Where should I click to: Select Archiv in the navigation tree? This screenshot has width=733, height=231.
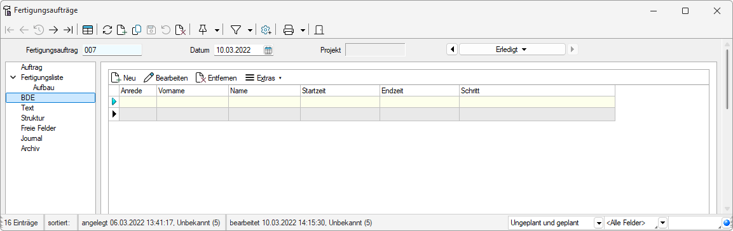[30, 149]
